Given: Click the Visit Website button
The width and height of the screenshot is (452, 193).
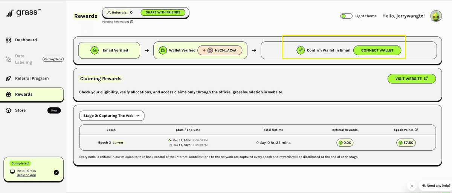Looking at the screenshot, I should point(411,78).
